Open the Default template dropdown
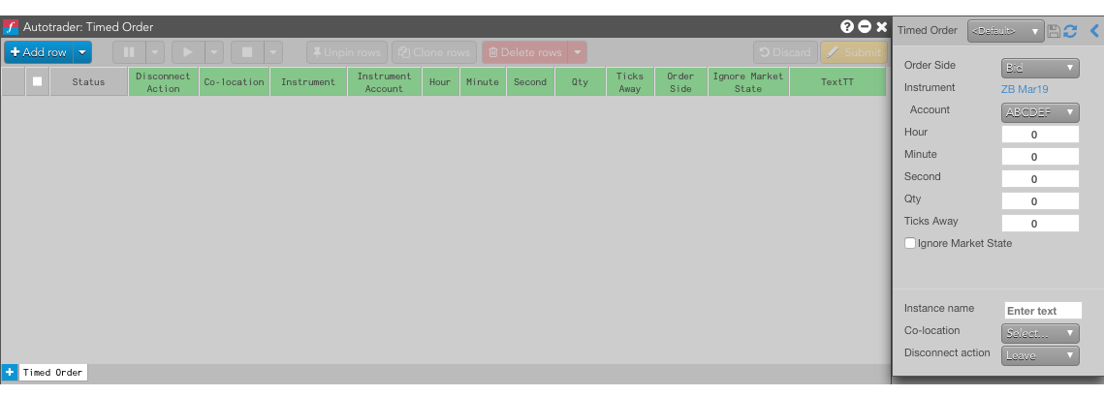The height and width of the screenshot is (396, 1104). [1005, 31]
